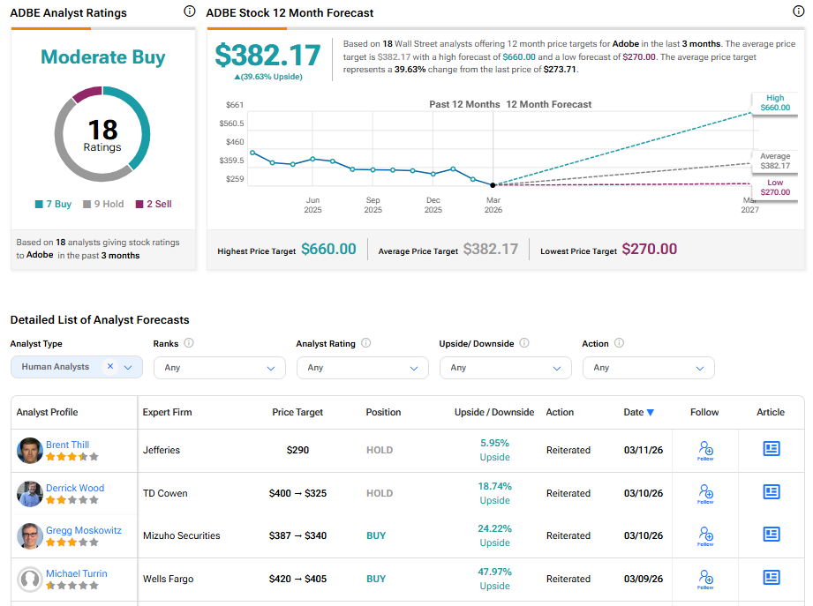Screen dimensions: 813x606
Task: Show info tooltip beside Ranks filter
Action: 189,343
